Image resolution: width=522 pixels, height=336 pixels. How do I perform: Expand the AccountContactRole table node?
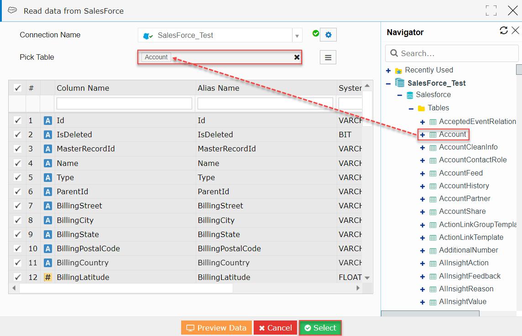(423, 160)
